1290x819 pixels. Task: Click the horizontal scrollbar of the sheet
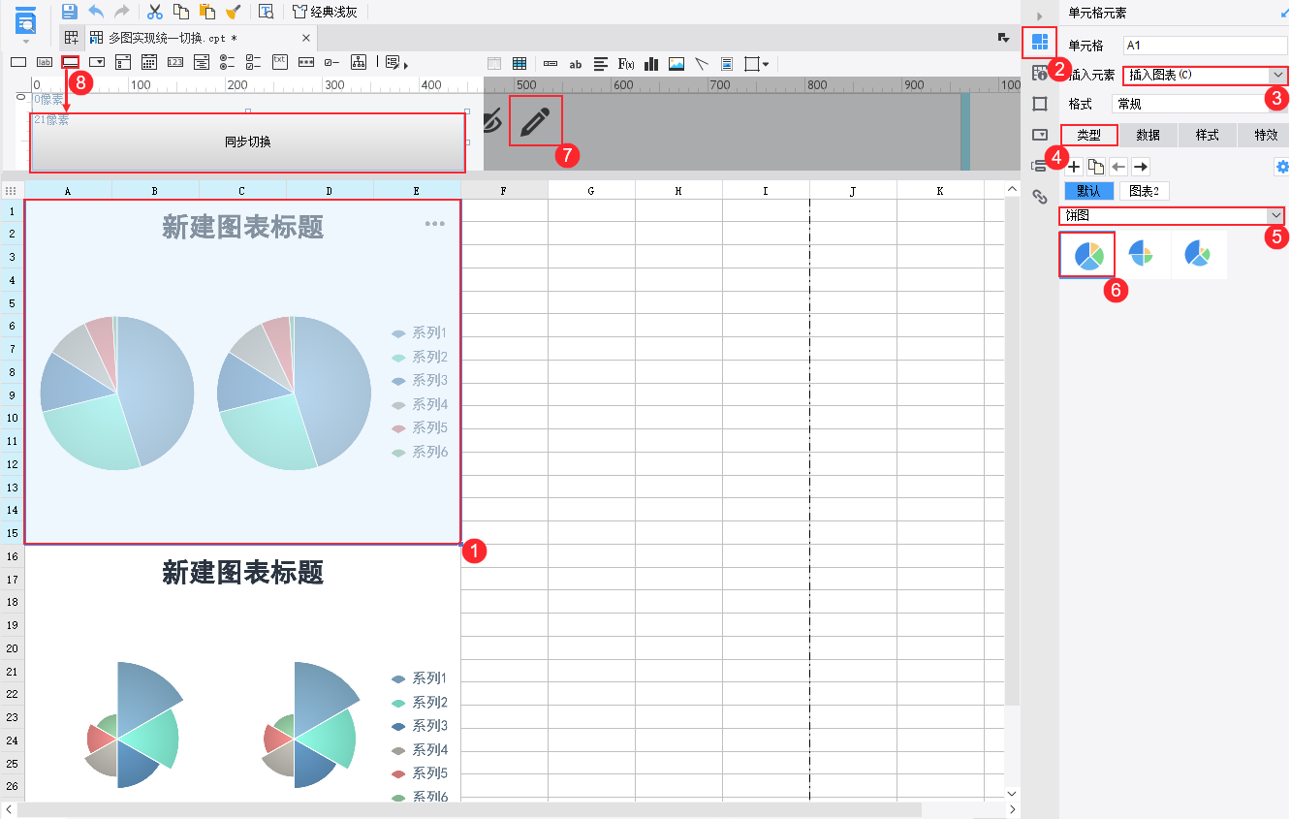click(x=470, y=809)
